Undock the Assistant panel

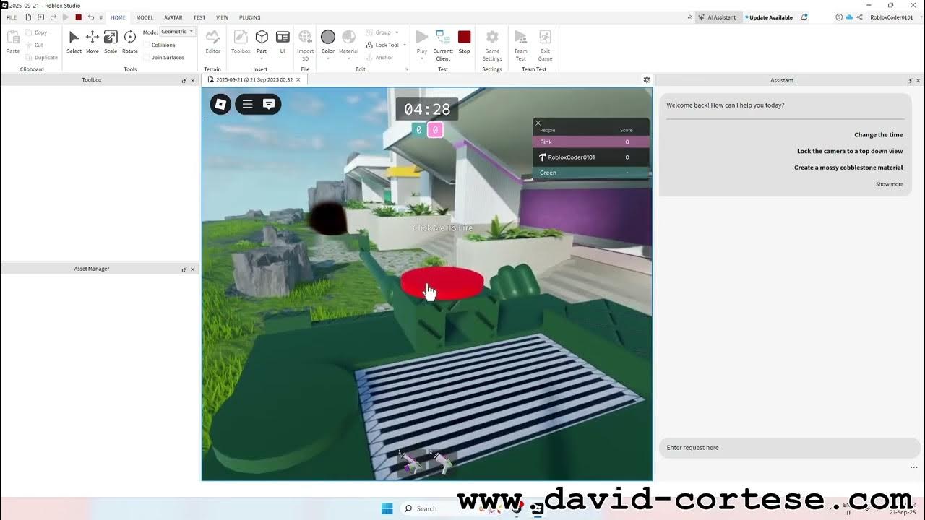909,80
